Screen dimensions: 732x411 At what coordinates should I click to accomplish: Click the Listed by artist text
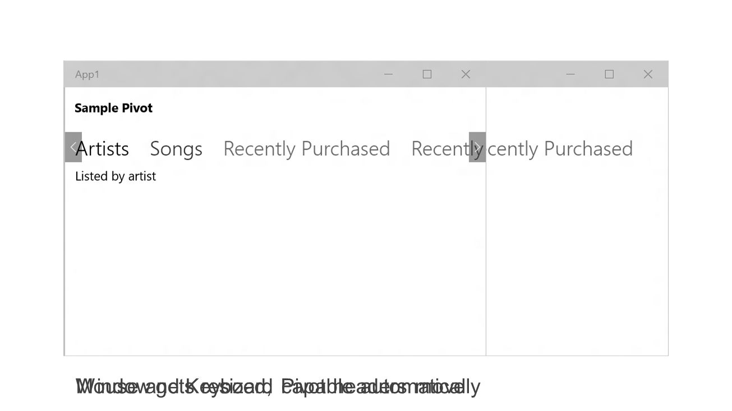click(x=116, y=176)
